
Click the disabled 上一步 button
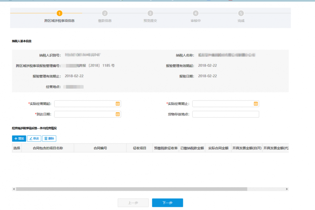coord(133,203)
